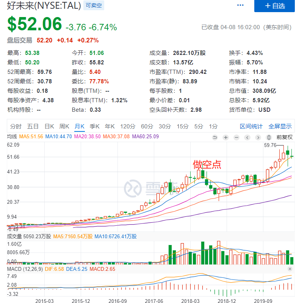This screenshot has height=303, width=299.
Task: Click the 做空点 annotation on the chart
Action: [207, 164]
